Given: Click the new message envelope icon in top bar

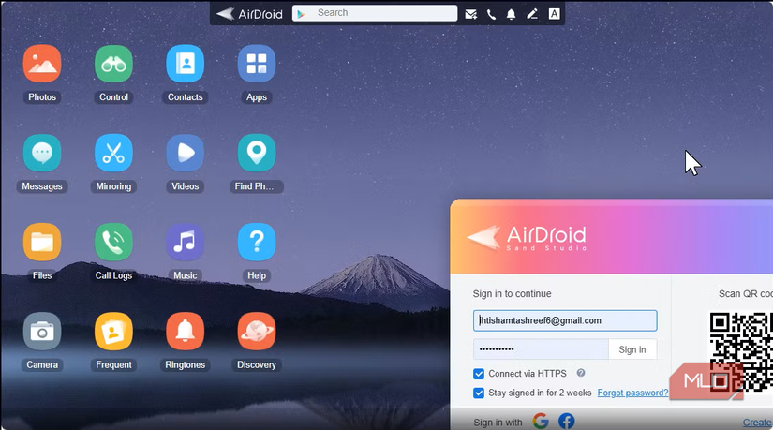Looking at the screenshot, I should 470,14.
